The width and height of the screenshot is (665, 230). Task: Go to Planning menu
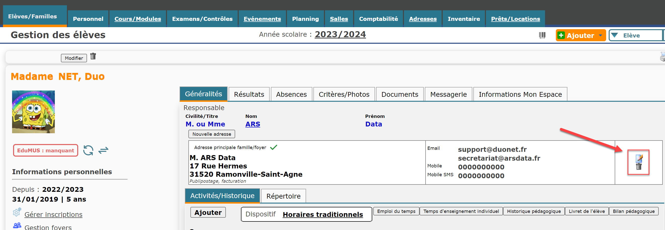[305, 19]
